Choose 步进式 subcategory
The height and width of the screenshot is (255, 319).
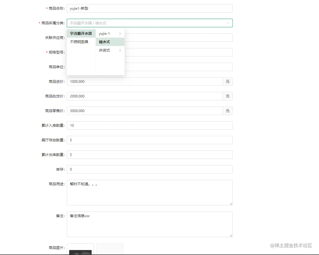[110, 50]
